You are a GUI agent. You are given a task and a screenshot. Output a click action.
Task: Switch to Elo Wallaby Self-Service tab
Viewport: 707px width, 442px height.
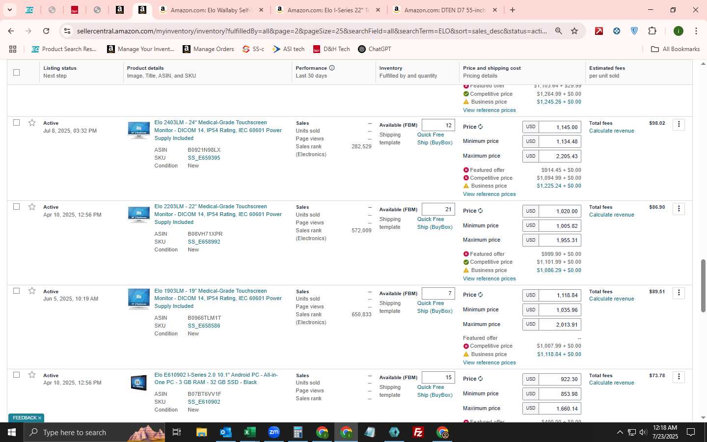click(x=211, y=10)
